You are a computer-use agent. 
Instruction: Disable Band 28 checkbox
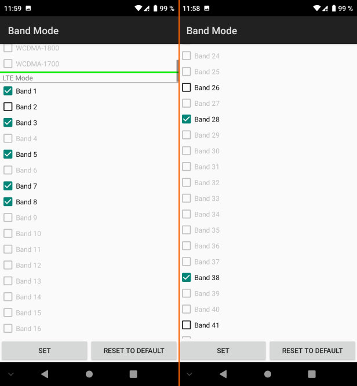pyautogui.click(x=187, y=119)
